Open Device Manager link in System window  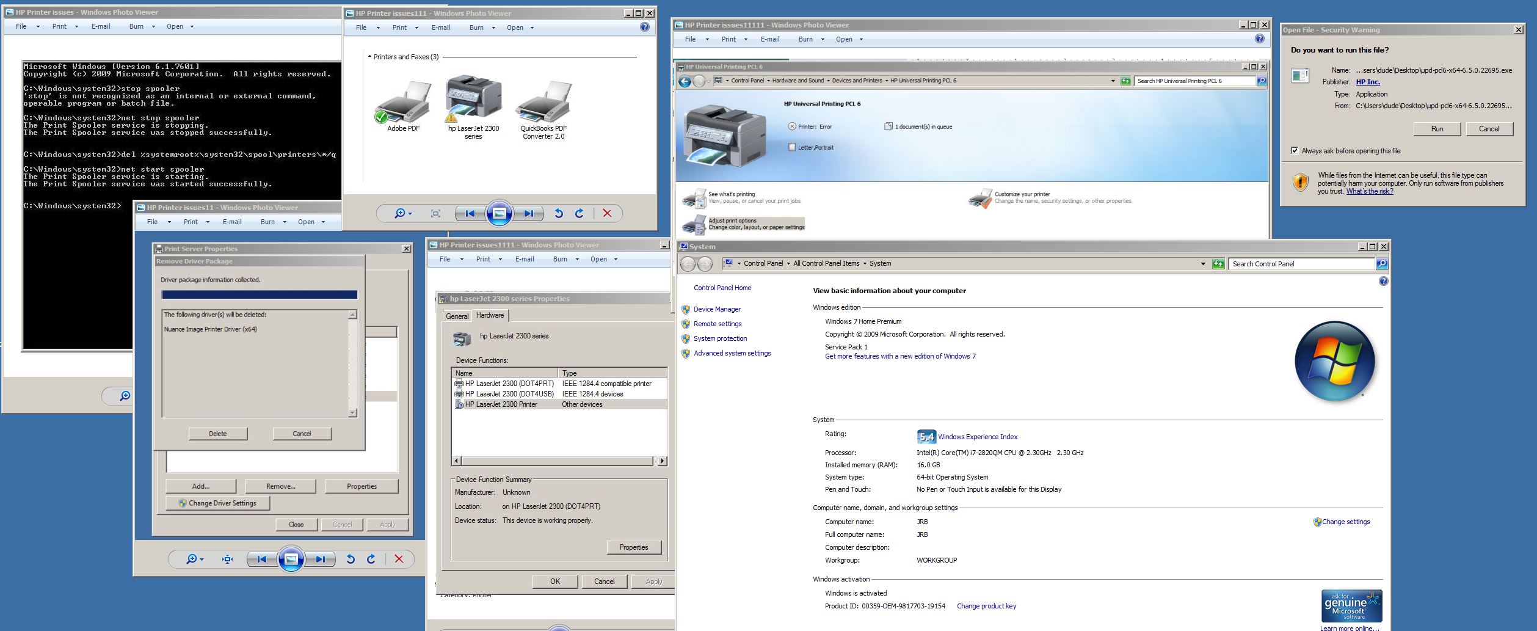[x=717, y=310]
